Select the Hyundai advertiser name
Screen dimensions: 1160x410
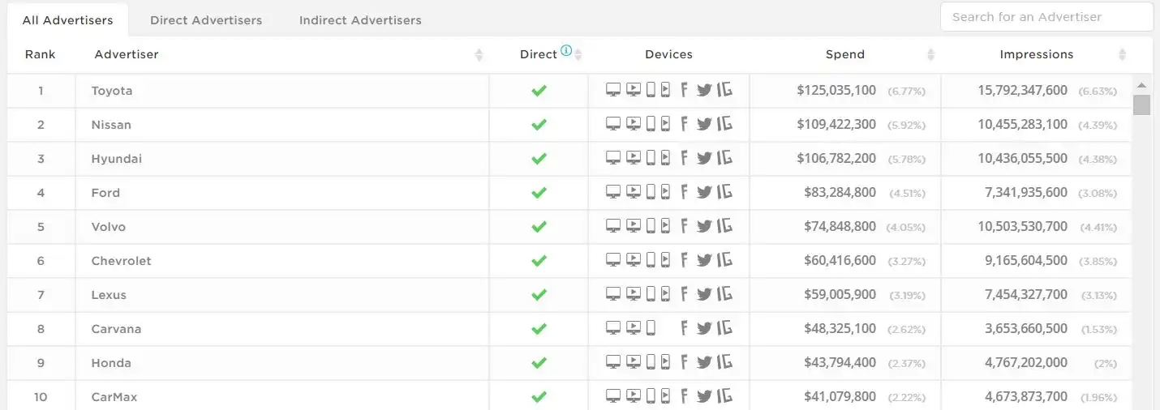[x=117, y=159]
